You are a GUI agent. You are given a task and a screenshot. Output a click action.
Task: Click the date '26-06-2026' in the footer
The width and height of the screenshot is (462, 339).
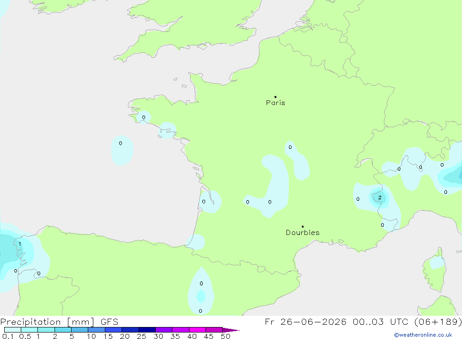pyautogui.click(x=313, y=322)
